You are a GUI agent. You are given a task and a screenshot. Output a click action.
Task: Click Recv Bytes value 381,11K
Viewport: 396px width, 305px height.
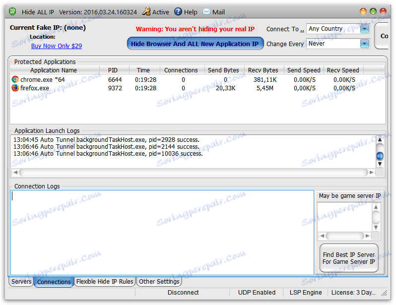tap(265, 79)
